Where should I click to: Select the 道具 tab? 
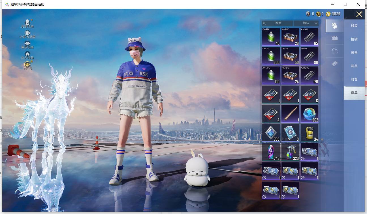click(x=354, y=93)
